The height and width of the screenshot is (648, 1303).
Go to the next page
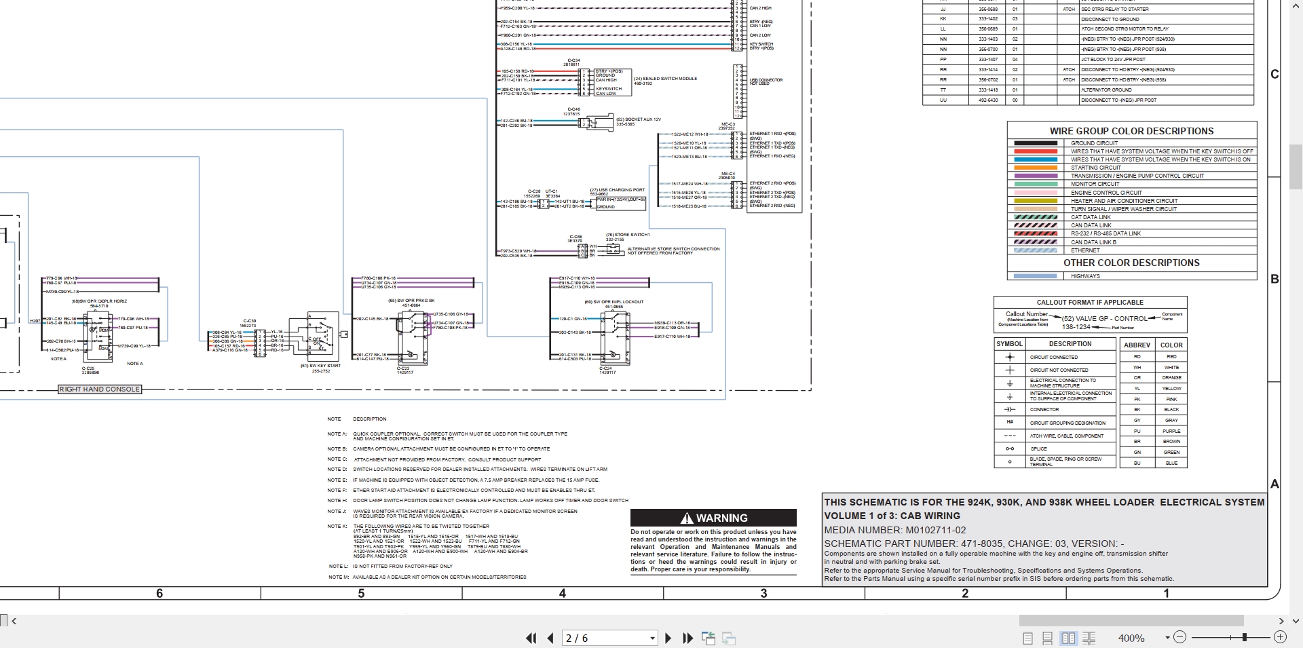[x=668, y=638]
